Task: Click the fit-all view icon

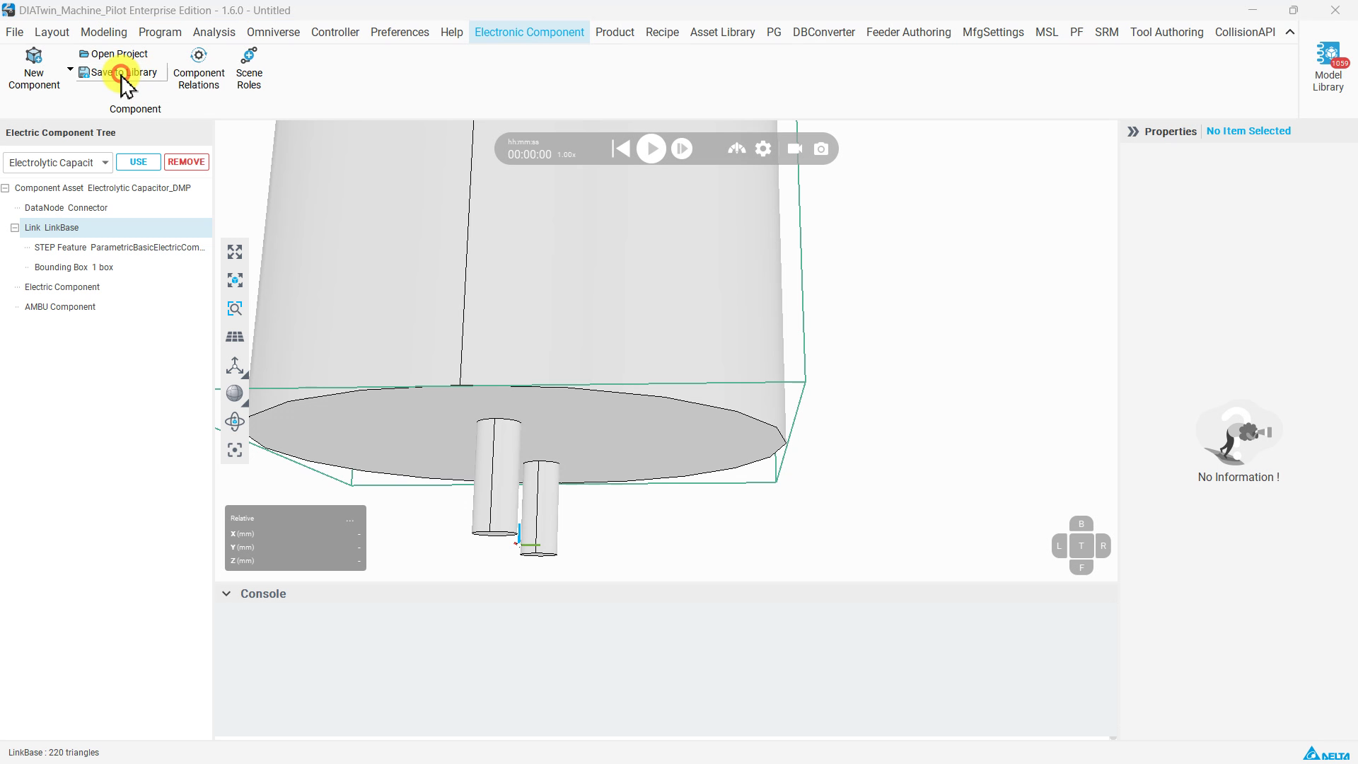Action: pos(235,253)
